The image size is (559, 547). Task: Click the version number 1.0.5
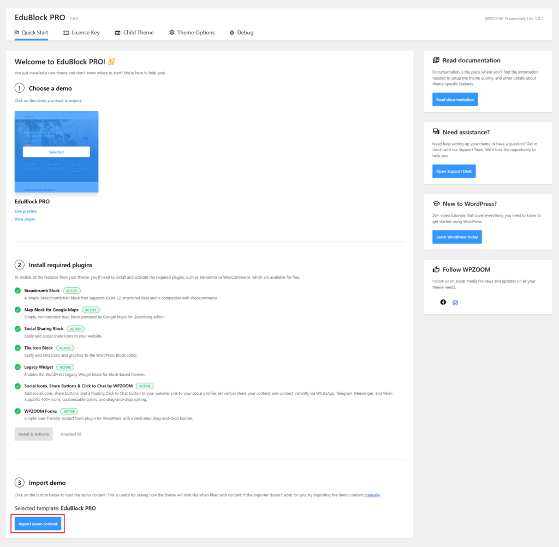[x=74, y=19]
